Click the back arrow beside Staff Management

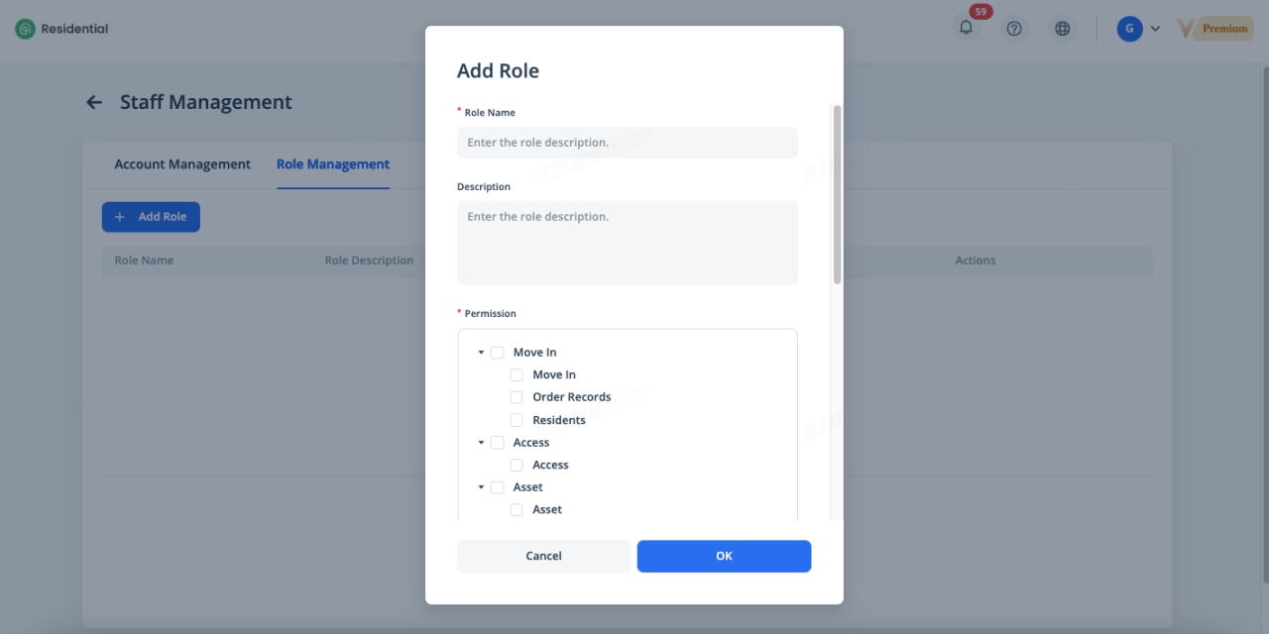[x=94, y=102]
